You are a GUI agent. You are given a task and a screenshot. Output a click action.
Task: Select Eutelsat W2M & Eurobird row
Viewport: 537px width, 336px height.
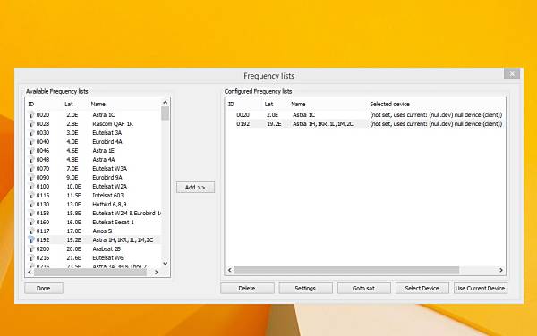pyautogui.click(x=93, y=213)
